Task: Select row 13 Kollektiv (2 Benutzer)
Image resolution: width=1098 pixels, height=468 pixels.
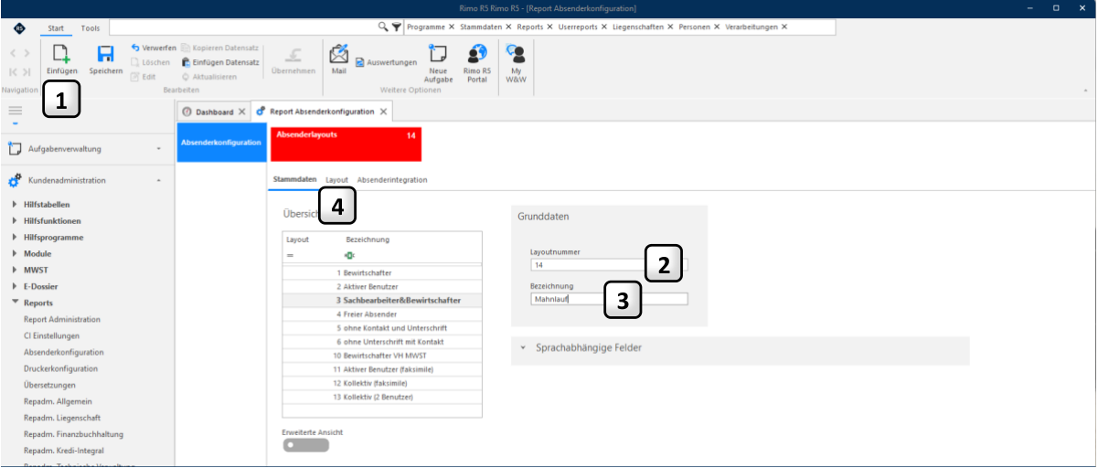Action: coord(383,397)
